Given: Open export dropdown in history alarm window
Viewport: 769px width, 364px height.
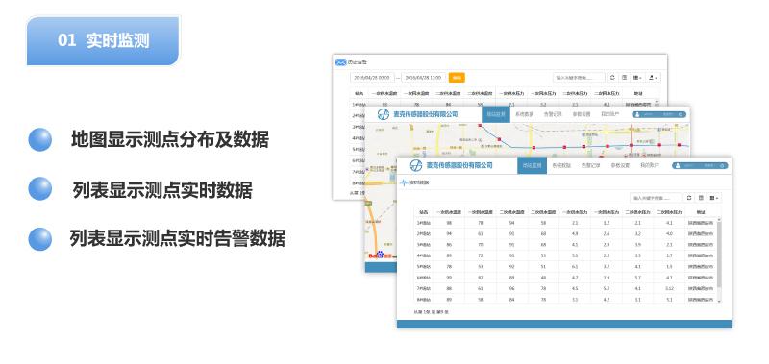Looking at the screenshot, I should [x=654, y=78].
